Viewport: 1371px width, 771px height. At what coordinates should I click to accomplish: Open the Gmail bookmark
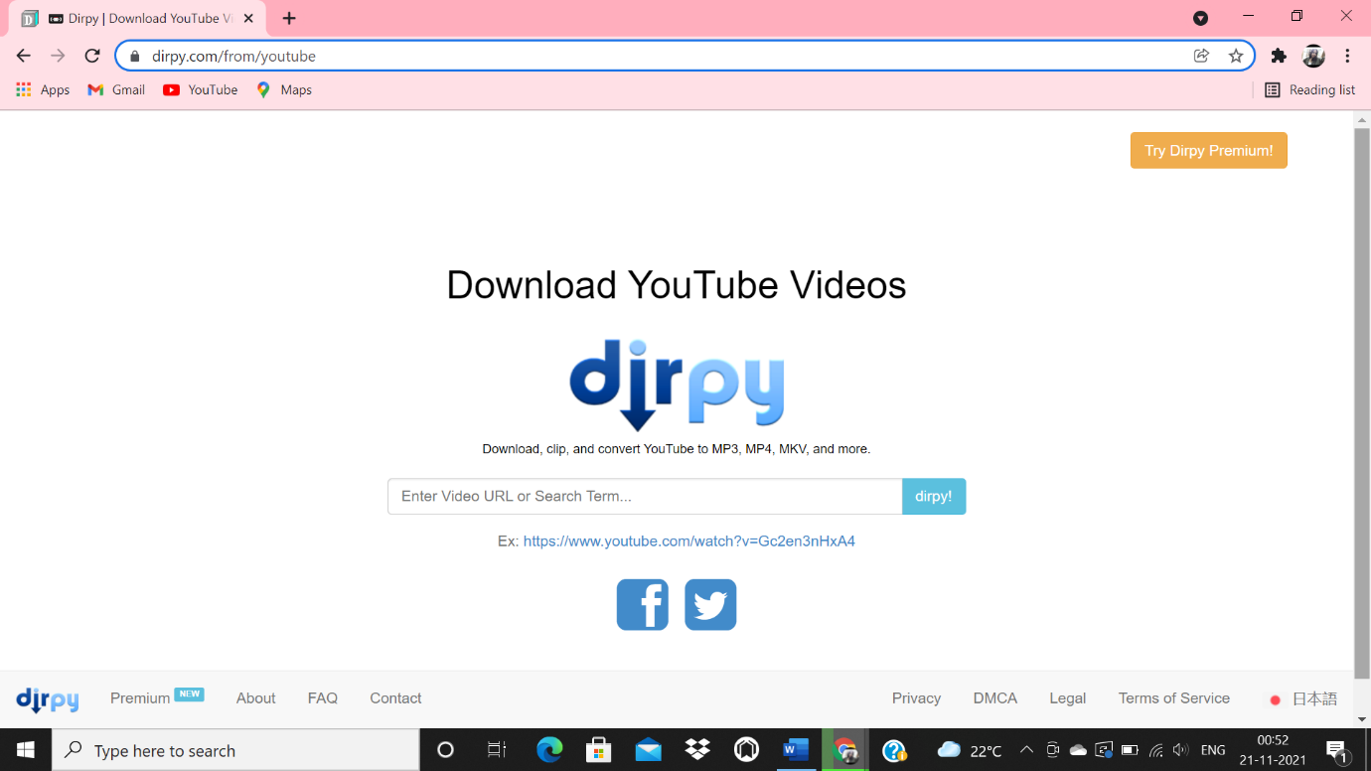[x=116, y=89]
